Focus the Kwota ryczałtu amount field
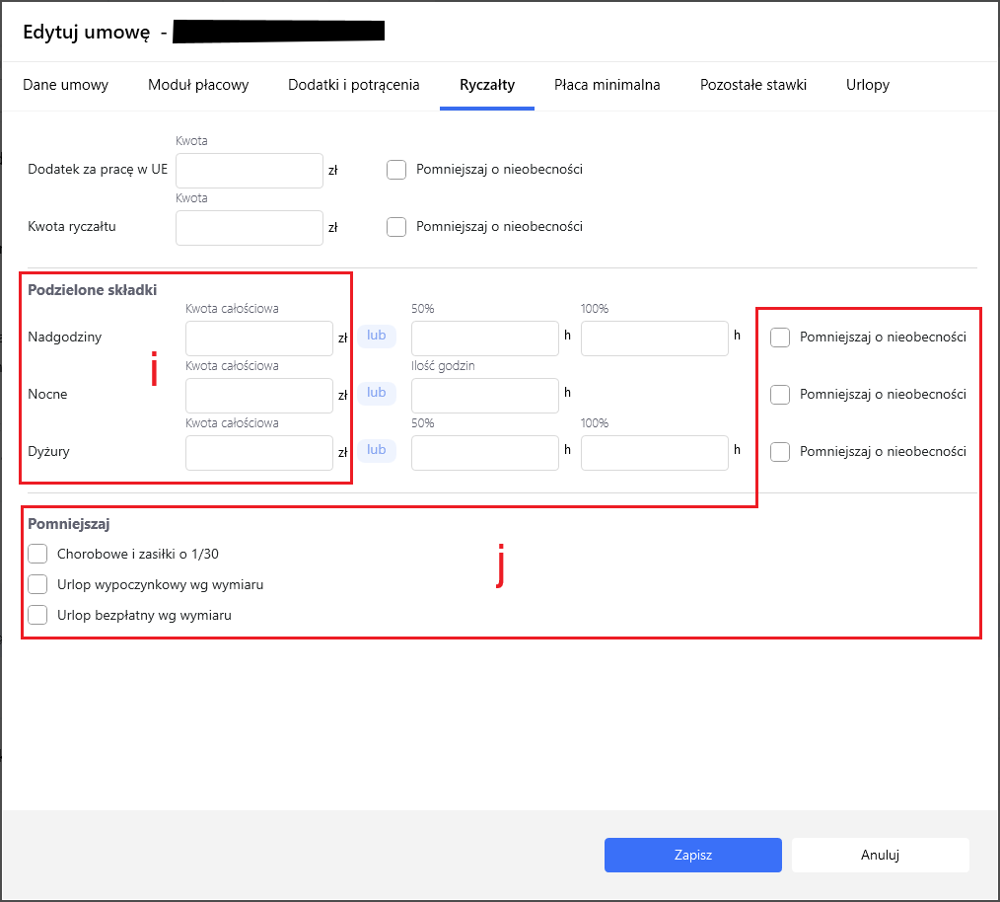Viewport: 1000px width, 902px height. (x=249, y=228)
